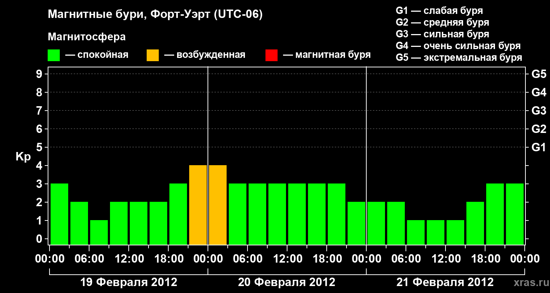Click the G1 label on the right axis
Screen dimensions: 550x293
point(539,148)
